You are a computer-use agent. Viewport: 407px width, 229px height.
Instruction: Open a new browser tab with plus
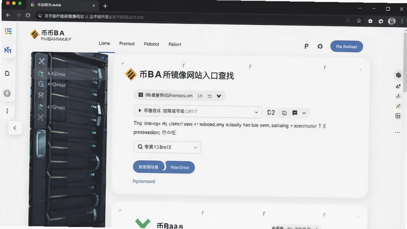click(x=105, y=6)
